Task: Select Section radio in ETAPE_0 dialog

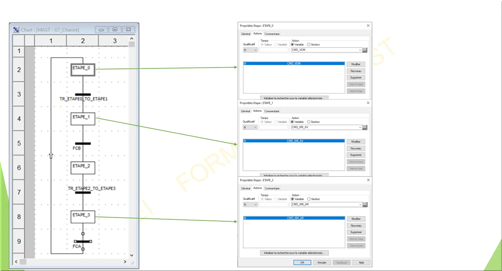Action: 309,44
